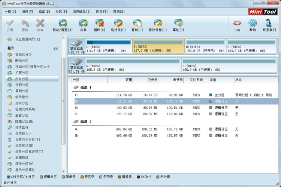The width and height of the screenshot is (281, 187).
Task: Choose 显示分区属性 in the operations panel
Action: 25,170
